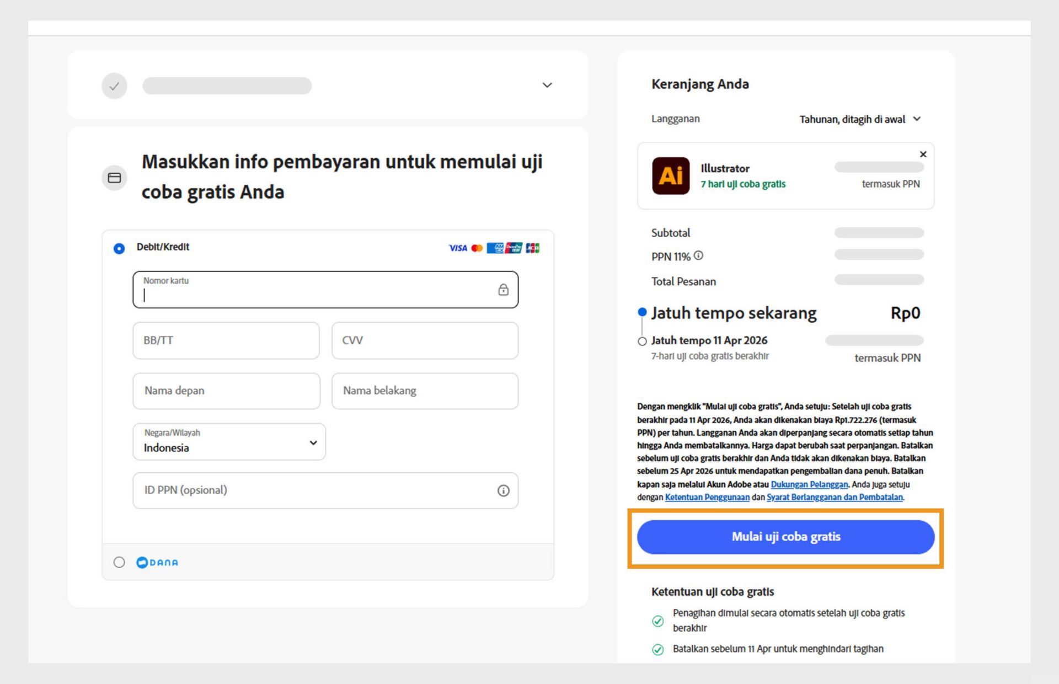The image size is (1059, 684).
Task: Click the Illustrator app icon in cart
Action: (x=670, y=176)
